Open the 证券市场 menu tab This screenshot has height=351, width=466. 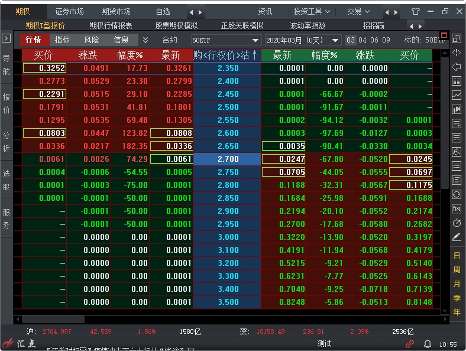tap(69, 11)
